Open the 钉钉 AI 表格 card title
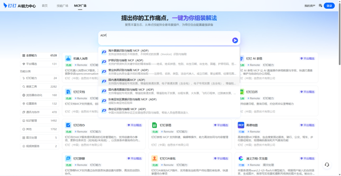Image resolution: width=341 pixels, height=176 pixels. [254, 59]
